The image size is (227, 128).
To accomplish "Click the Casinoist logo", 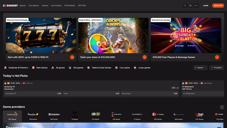I will [x=10, y=6].
